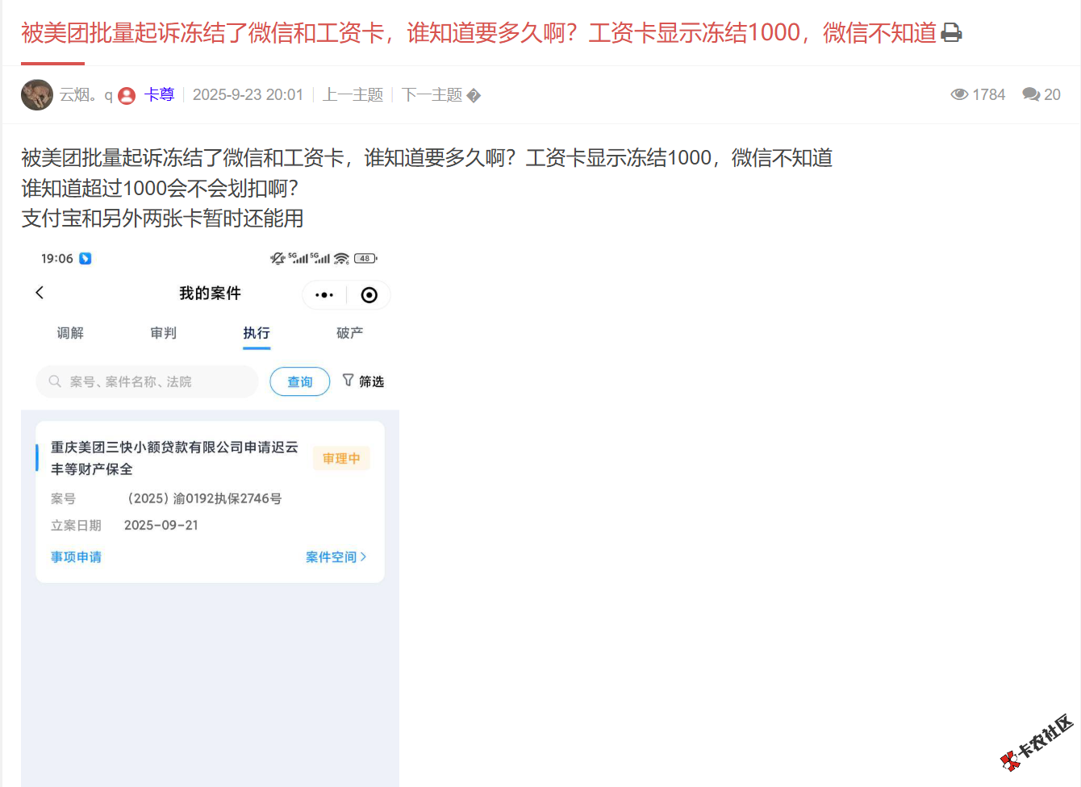
Task: Click the 查询 query button
Action: [299, 381]
